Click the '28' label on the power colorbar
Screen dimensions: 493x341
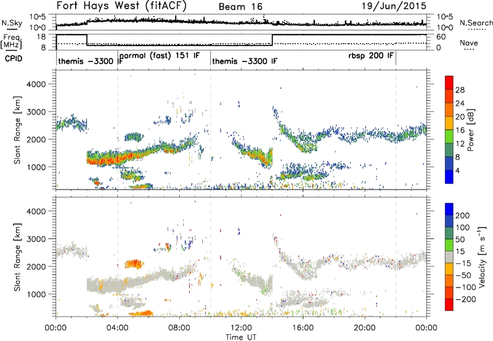(460, 90)
